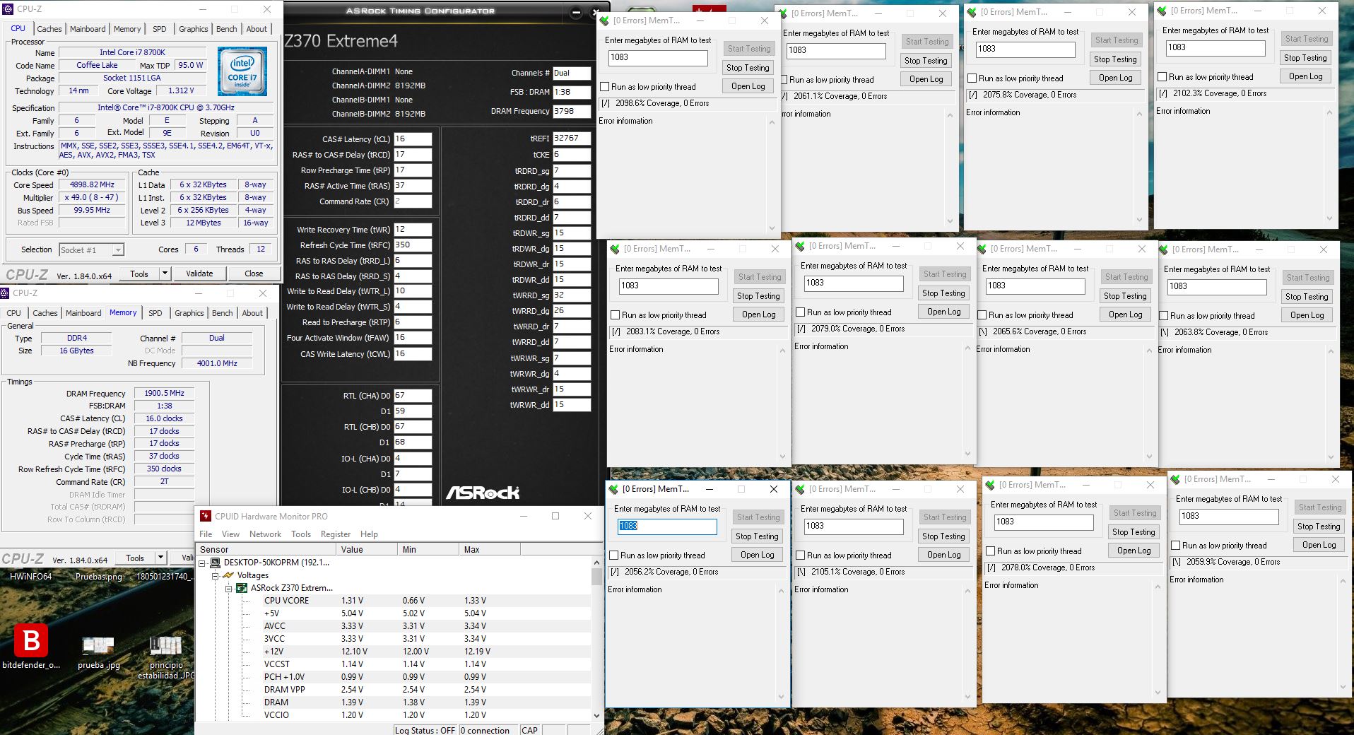Collapse the Voltages tree node
The width and height of the screenshot is (1354, 735).
(x=216, y=576)
